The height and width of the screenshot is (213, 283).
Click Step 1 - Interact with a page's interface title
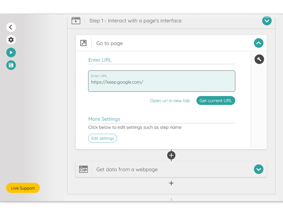(135, 21)
